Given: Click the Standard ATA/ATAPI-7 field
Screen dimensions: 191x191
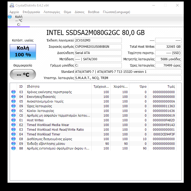Looking at the screenshot, I should (x=128, y=71).
